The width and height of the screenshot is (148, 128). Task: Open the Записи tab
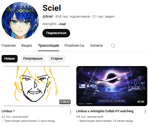click(96, 45)
